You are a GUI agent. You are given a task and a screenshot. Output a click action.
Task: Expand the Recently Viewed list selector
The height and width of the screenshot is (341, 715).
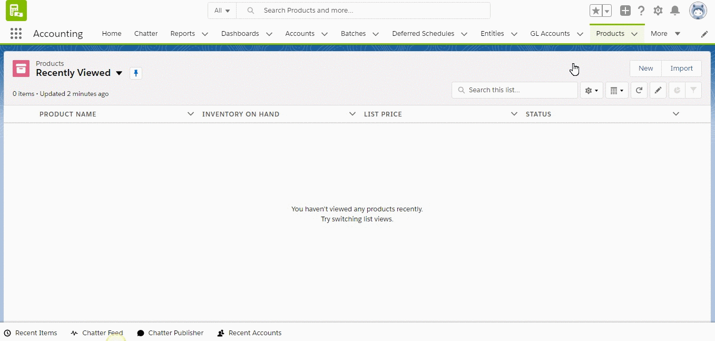tap(119, 73)
